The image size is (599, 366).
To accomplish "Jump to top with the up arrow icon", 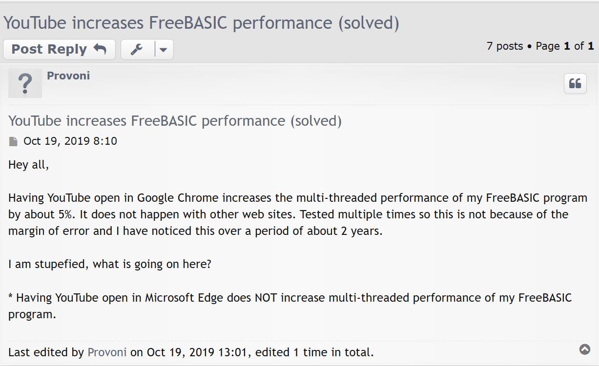I will (584, 349).
